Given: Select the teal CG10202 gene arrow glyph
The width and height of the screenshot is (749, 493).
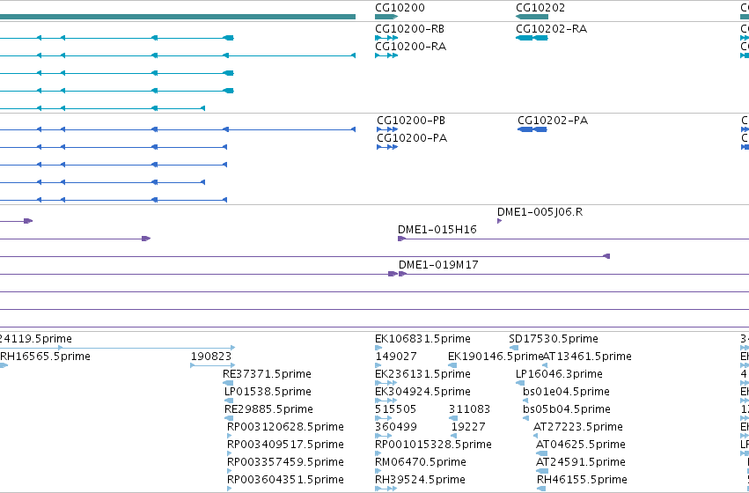Looking at the screenshot, I should point(532,17).
